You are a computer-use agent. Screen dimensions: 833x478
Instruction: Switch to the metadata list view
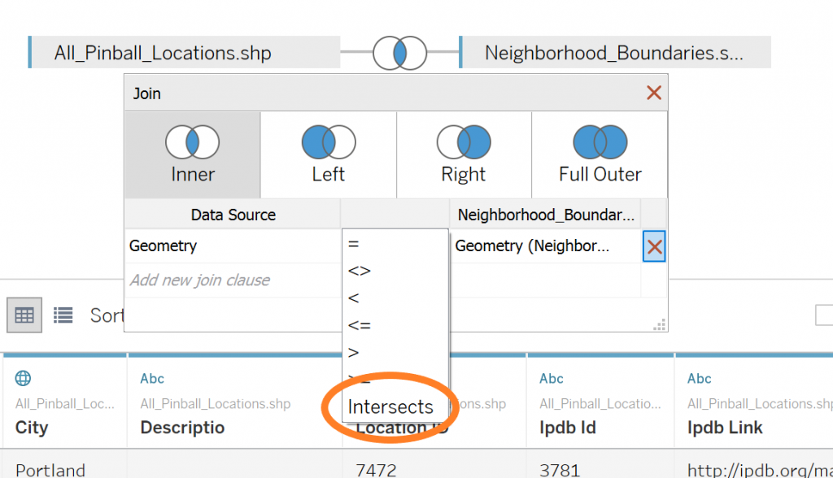(63, 315)
